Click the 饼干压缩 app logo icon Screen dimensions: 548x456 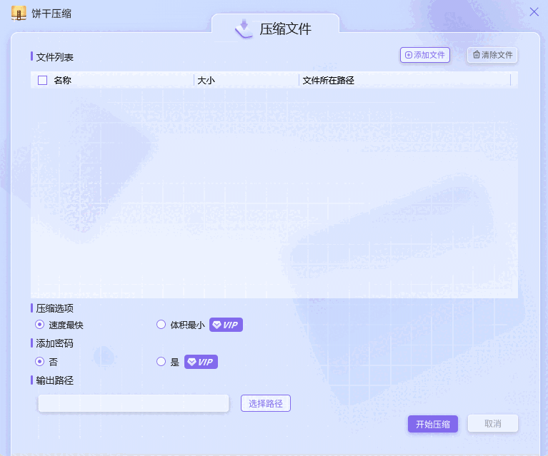(x=19, y=14)
